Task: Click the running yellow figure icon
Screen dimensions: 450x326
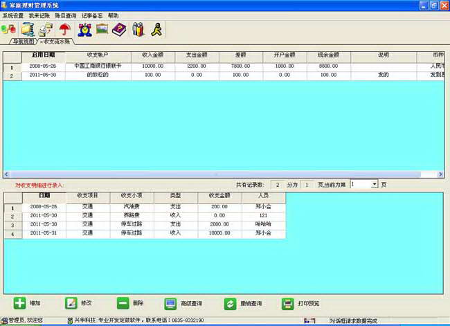Action: click(x=157, y=29)
